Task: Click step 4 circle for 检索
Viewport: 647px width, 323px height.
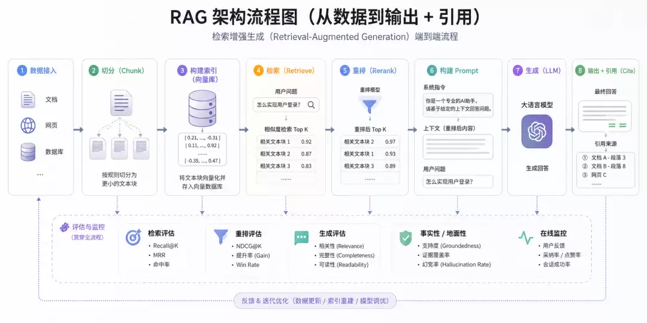Action: 258,71
